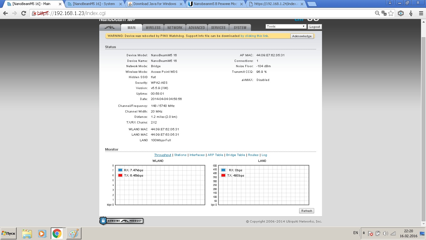Click the Chrome user profile icon

point(390,2)
